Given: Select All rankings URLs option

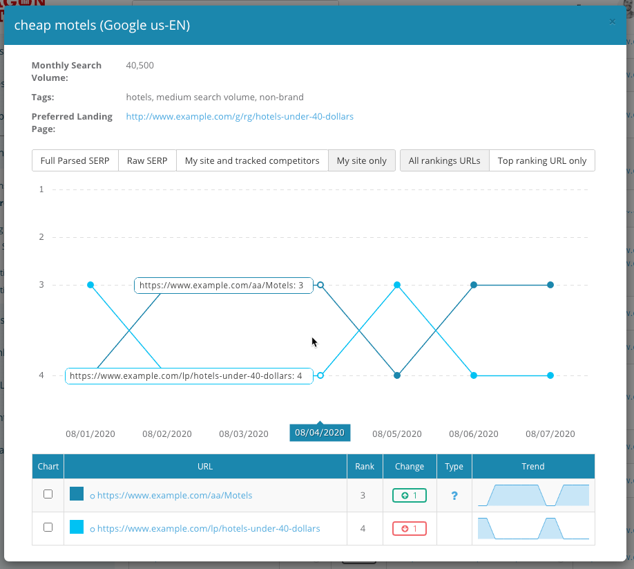Looking at the screenshot, I should [x=444, y=160].
